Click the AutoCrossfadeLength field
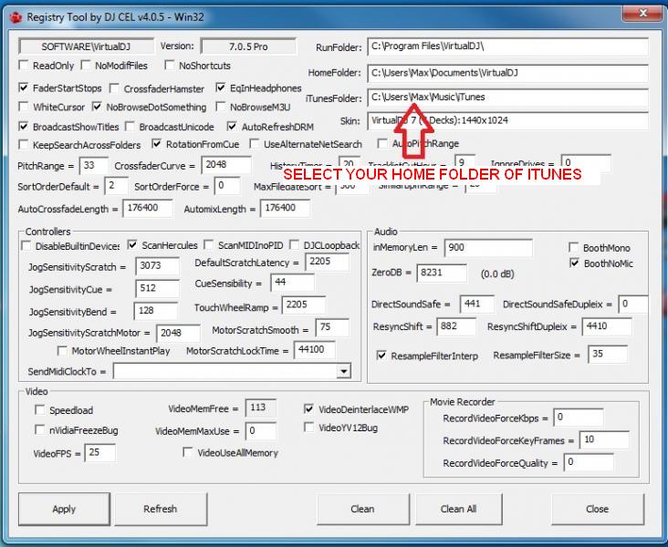Screen dimensions: 668x547 [148, 208]
